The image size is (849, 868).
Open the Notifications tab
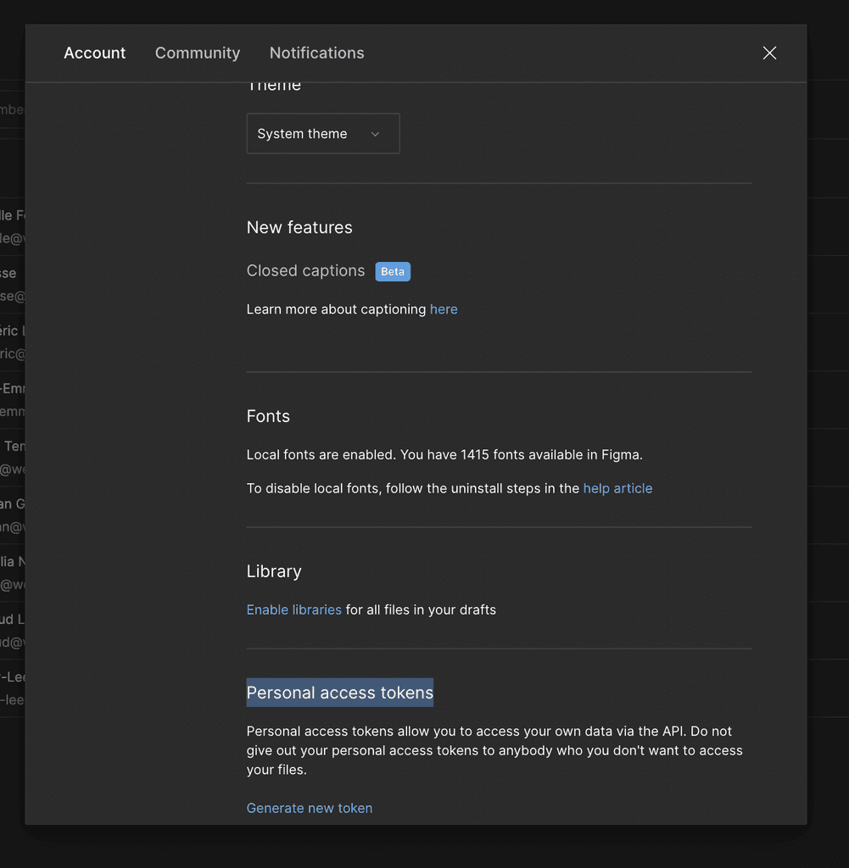316,53
